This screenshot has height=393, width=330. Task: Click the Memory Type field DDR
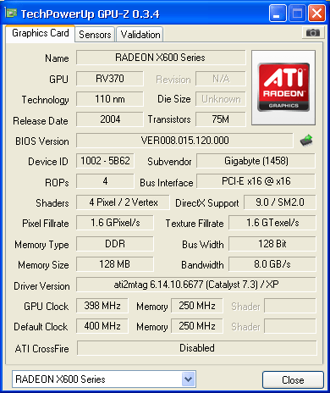[x=115, y=244]
